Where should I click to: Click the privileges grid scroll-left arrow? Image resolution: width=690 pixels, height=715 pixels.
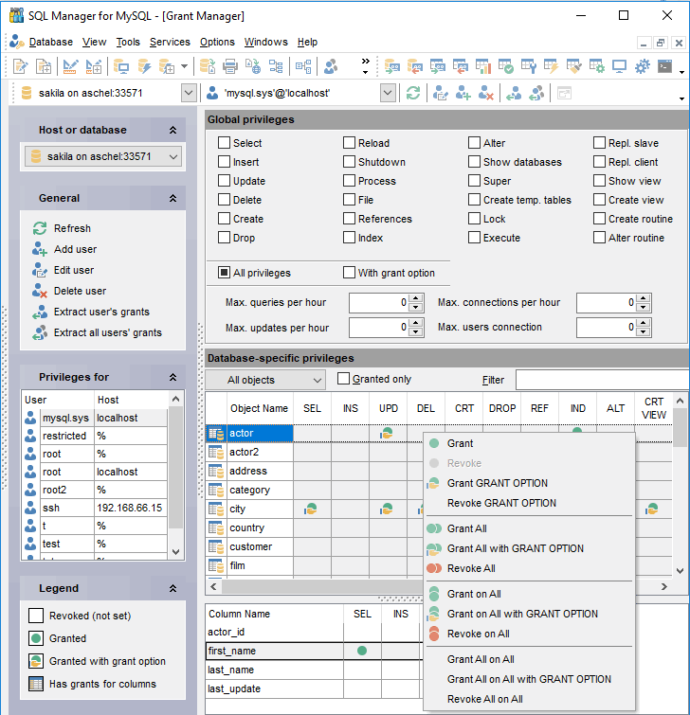(213, 587)
